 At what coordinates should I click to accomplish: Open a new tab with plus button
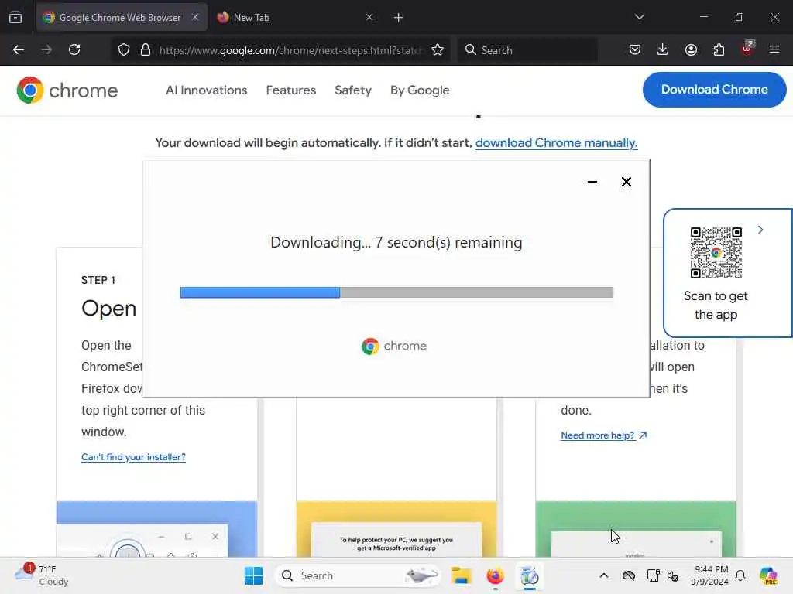tap(398, 18)
